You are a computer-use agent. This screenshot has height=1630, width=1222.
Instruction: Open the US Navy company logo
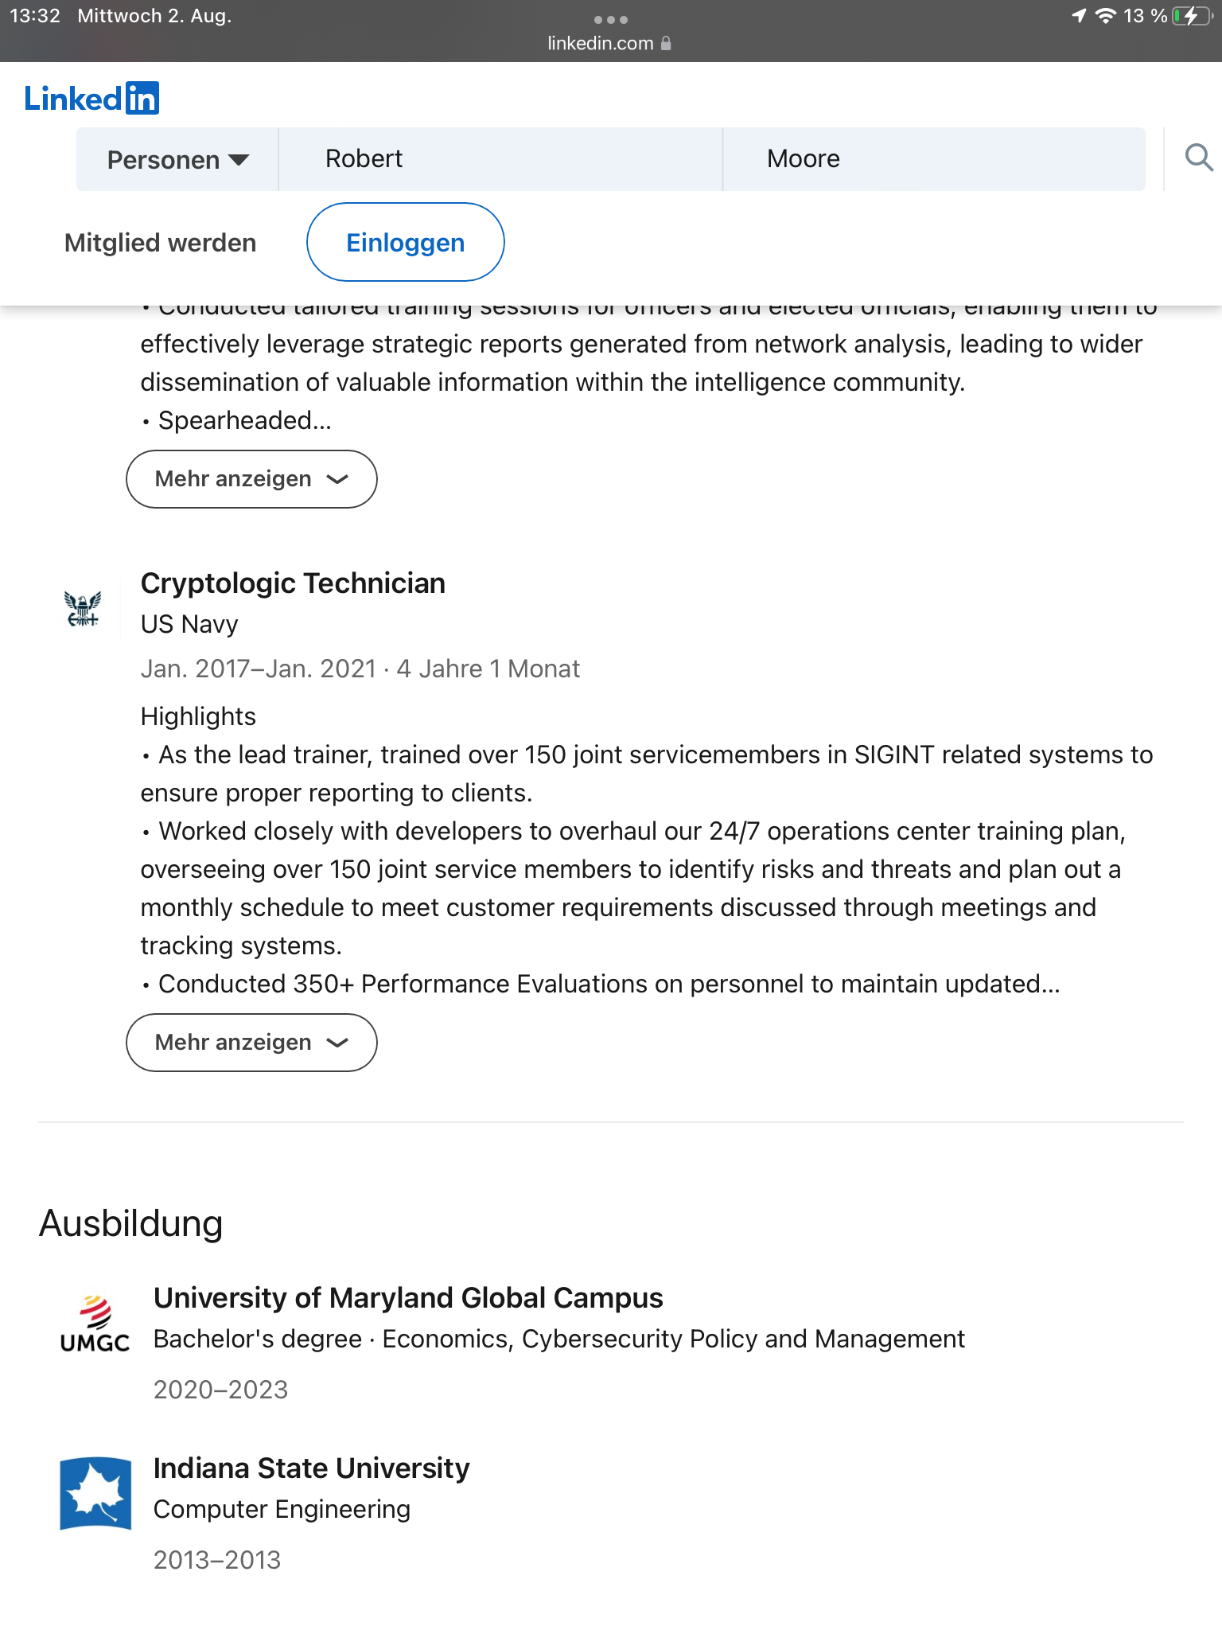[83, 610]
